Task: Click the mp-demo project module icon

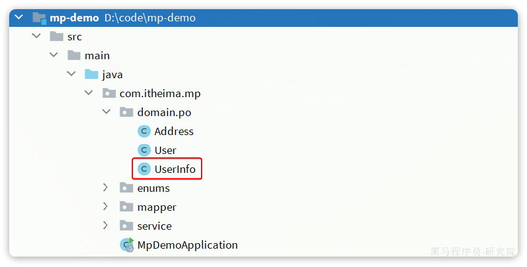Action: coord(39,18)
